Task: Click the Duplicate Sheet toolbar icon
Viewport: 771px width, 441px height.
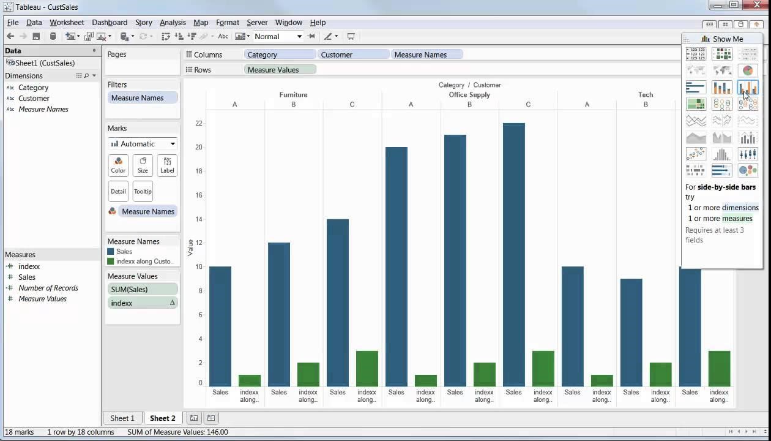Action: tap(89, 36)
